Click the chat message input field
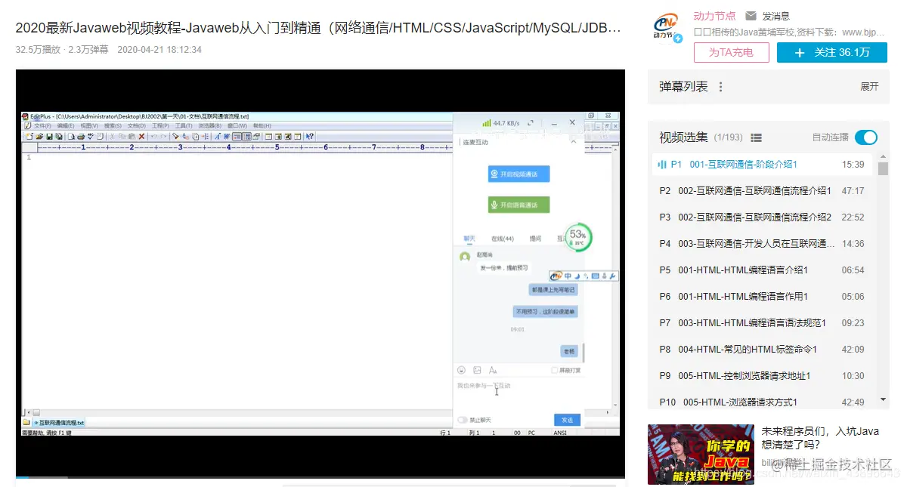 tap(519, 394)
